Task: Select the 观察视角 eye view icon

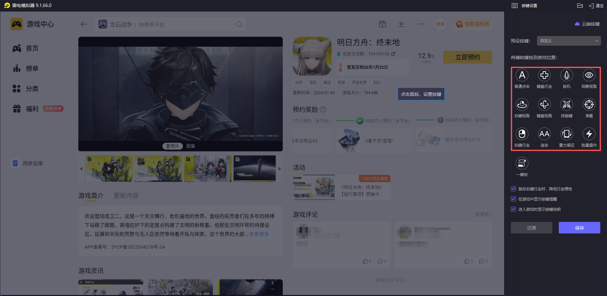Action: [x=589, y=75]
